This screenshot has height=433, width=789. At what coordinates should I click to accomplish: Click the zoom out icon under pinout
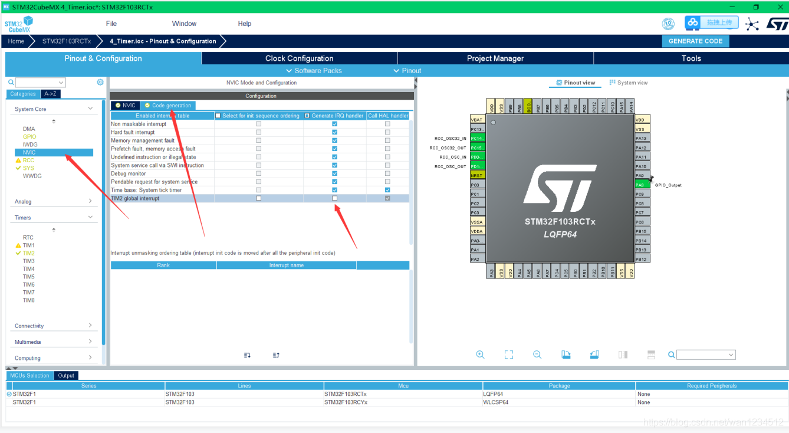[x=537, y=355]
